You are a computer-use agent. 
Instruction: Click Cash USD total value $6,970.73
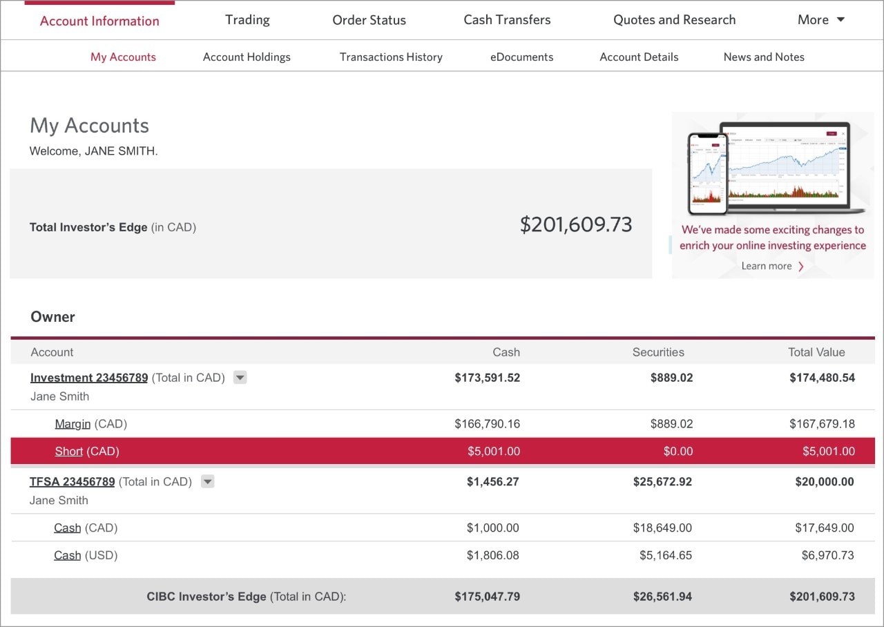pyautogui.click(x=828, y=556)
